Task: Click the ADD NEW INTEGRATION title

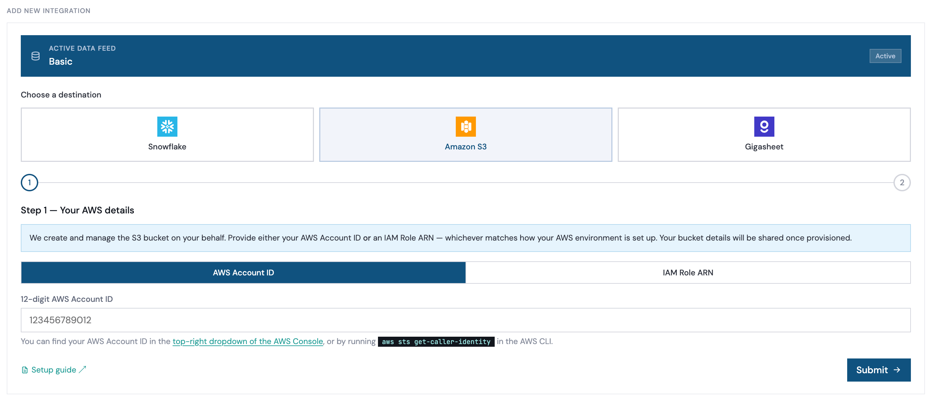Action: [49, 11]
